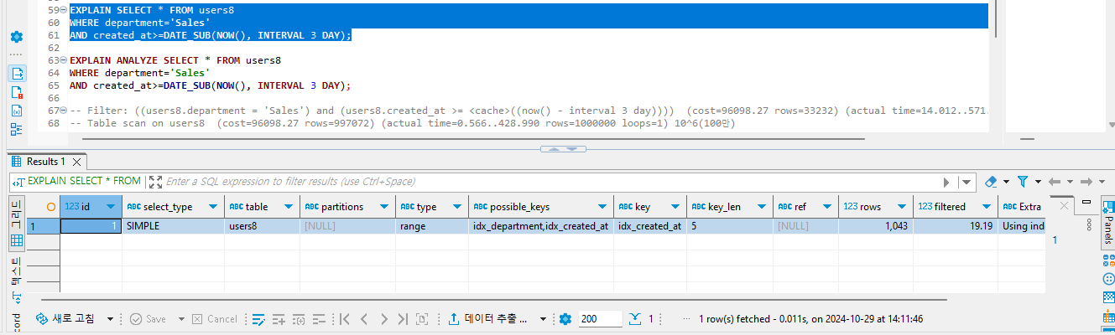1115x335 pixels.
Task: Click the explain plan icon in left gutter
Action: click(x=17, y=129)
